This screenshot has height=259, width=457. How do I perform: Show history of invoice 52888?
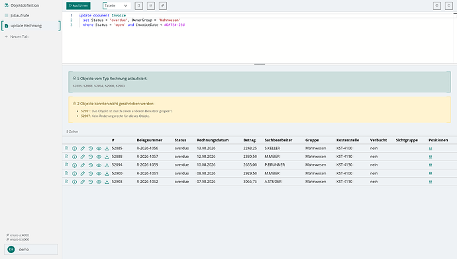(x=91, y=157)
